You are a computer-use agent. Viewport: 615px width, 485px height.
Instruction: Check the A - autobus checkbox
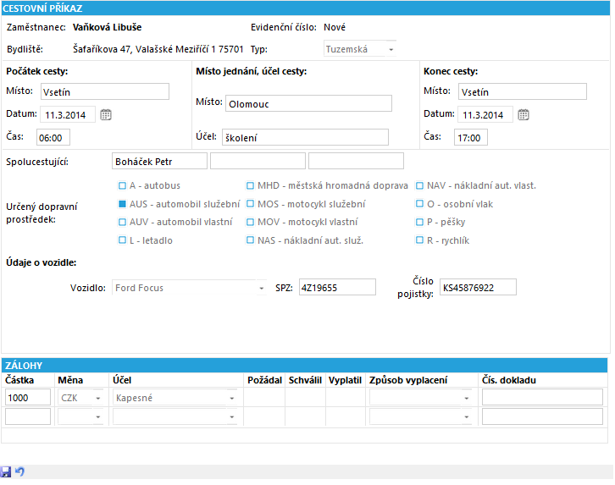122,185
